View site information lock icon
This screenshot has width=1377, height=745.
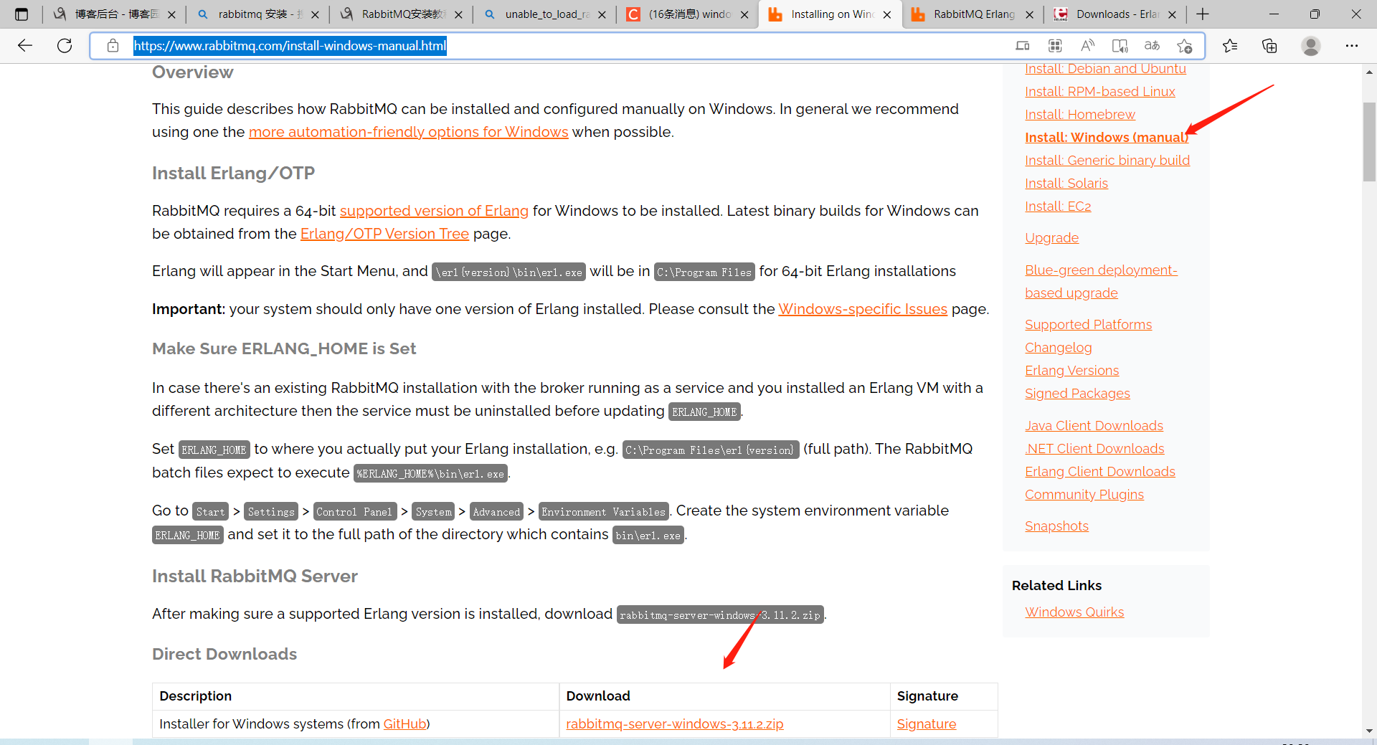tap(113, 46)
